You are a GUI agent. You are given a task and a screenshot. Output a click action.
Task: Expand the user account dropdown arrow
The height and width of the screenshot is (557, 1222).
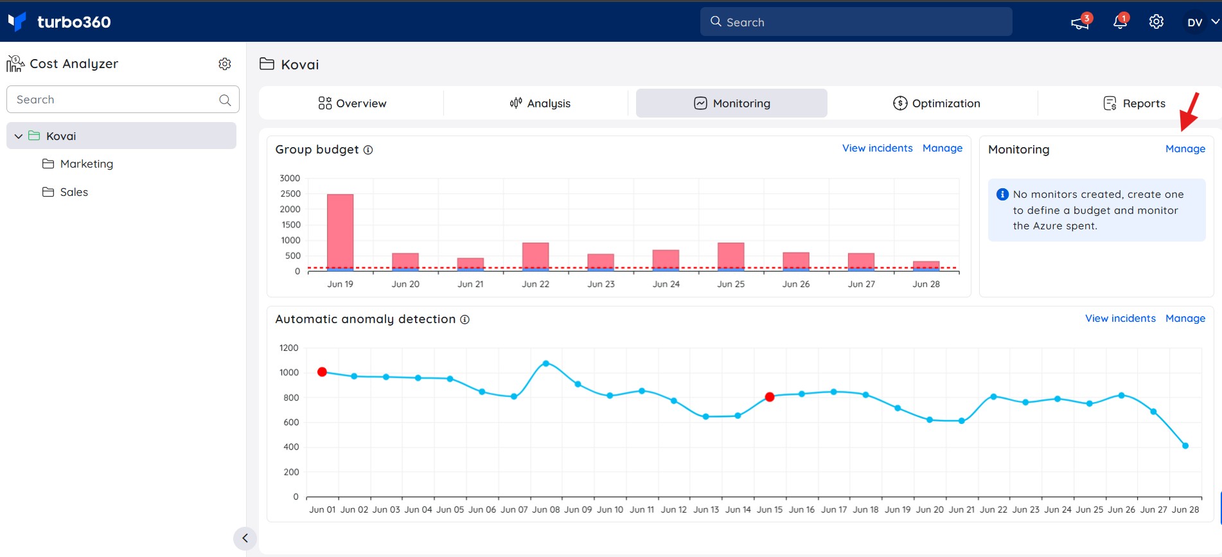(x=1215, y=21)
